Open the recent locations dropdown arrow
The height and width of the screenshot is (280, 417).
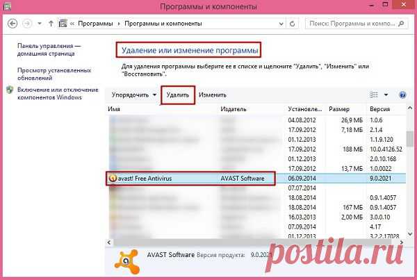click(40, 24)
